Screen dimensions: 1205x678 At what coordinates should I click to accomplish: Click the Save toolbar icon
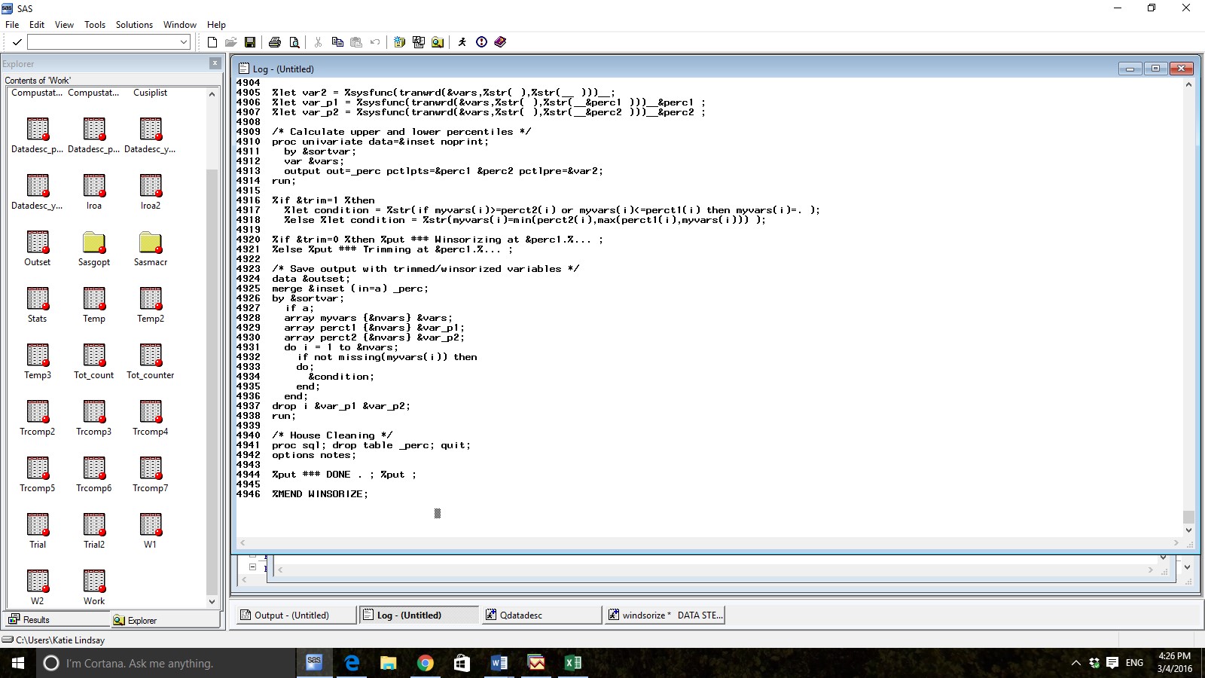(250, 42)
